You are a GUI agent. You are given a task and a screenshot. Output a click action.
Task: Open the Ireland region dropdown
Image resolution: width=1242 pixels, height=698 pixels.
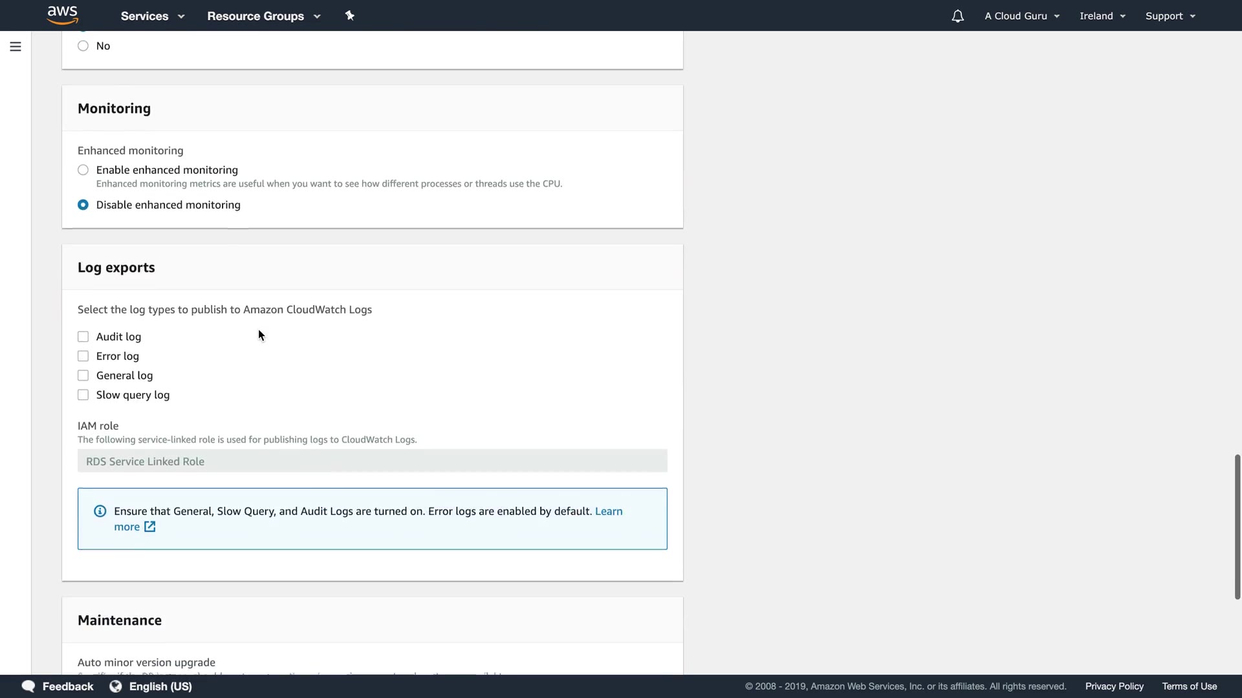1102,16
